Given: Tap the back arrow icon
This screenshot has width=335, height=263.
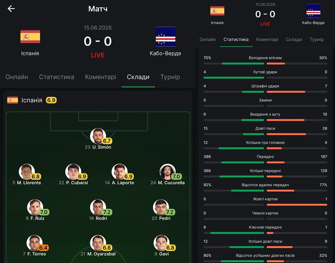Looking at the screenshot, I should [11, 8].
